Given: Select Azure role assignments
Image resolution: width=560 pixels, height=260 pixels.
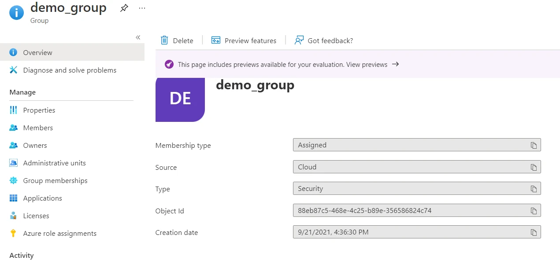Looking at the screenshot, I should click(x=59, y=233).
